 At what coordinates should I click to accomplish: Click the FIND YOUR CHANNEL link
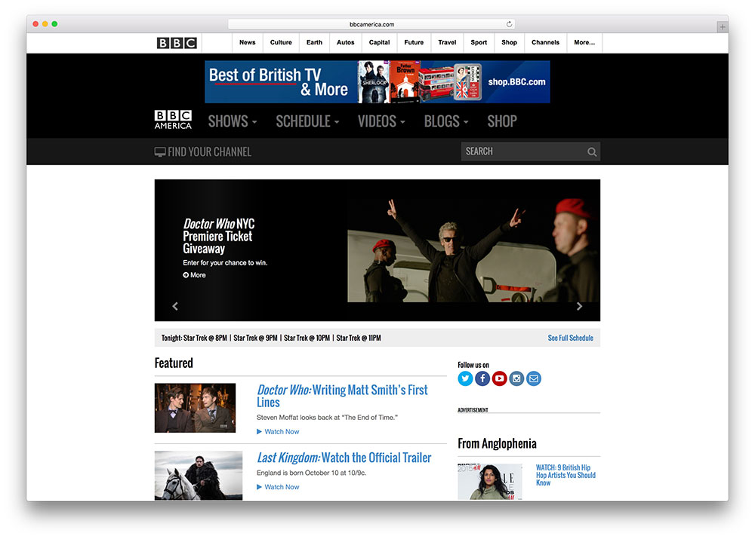pyautogui.click(x=209, y=152)
